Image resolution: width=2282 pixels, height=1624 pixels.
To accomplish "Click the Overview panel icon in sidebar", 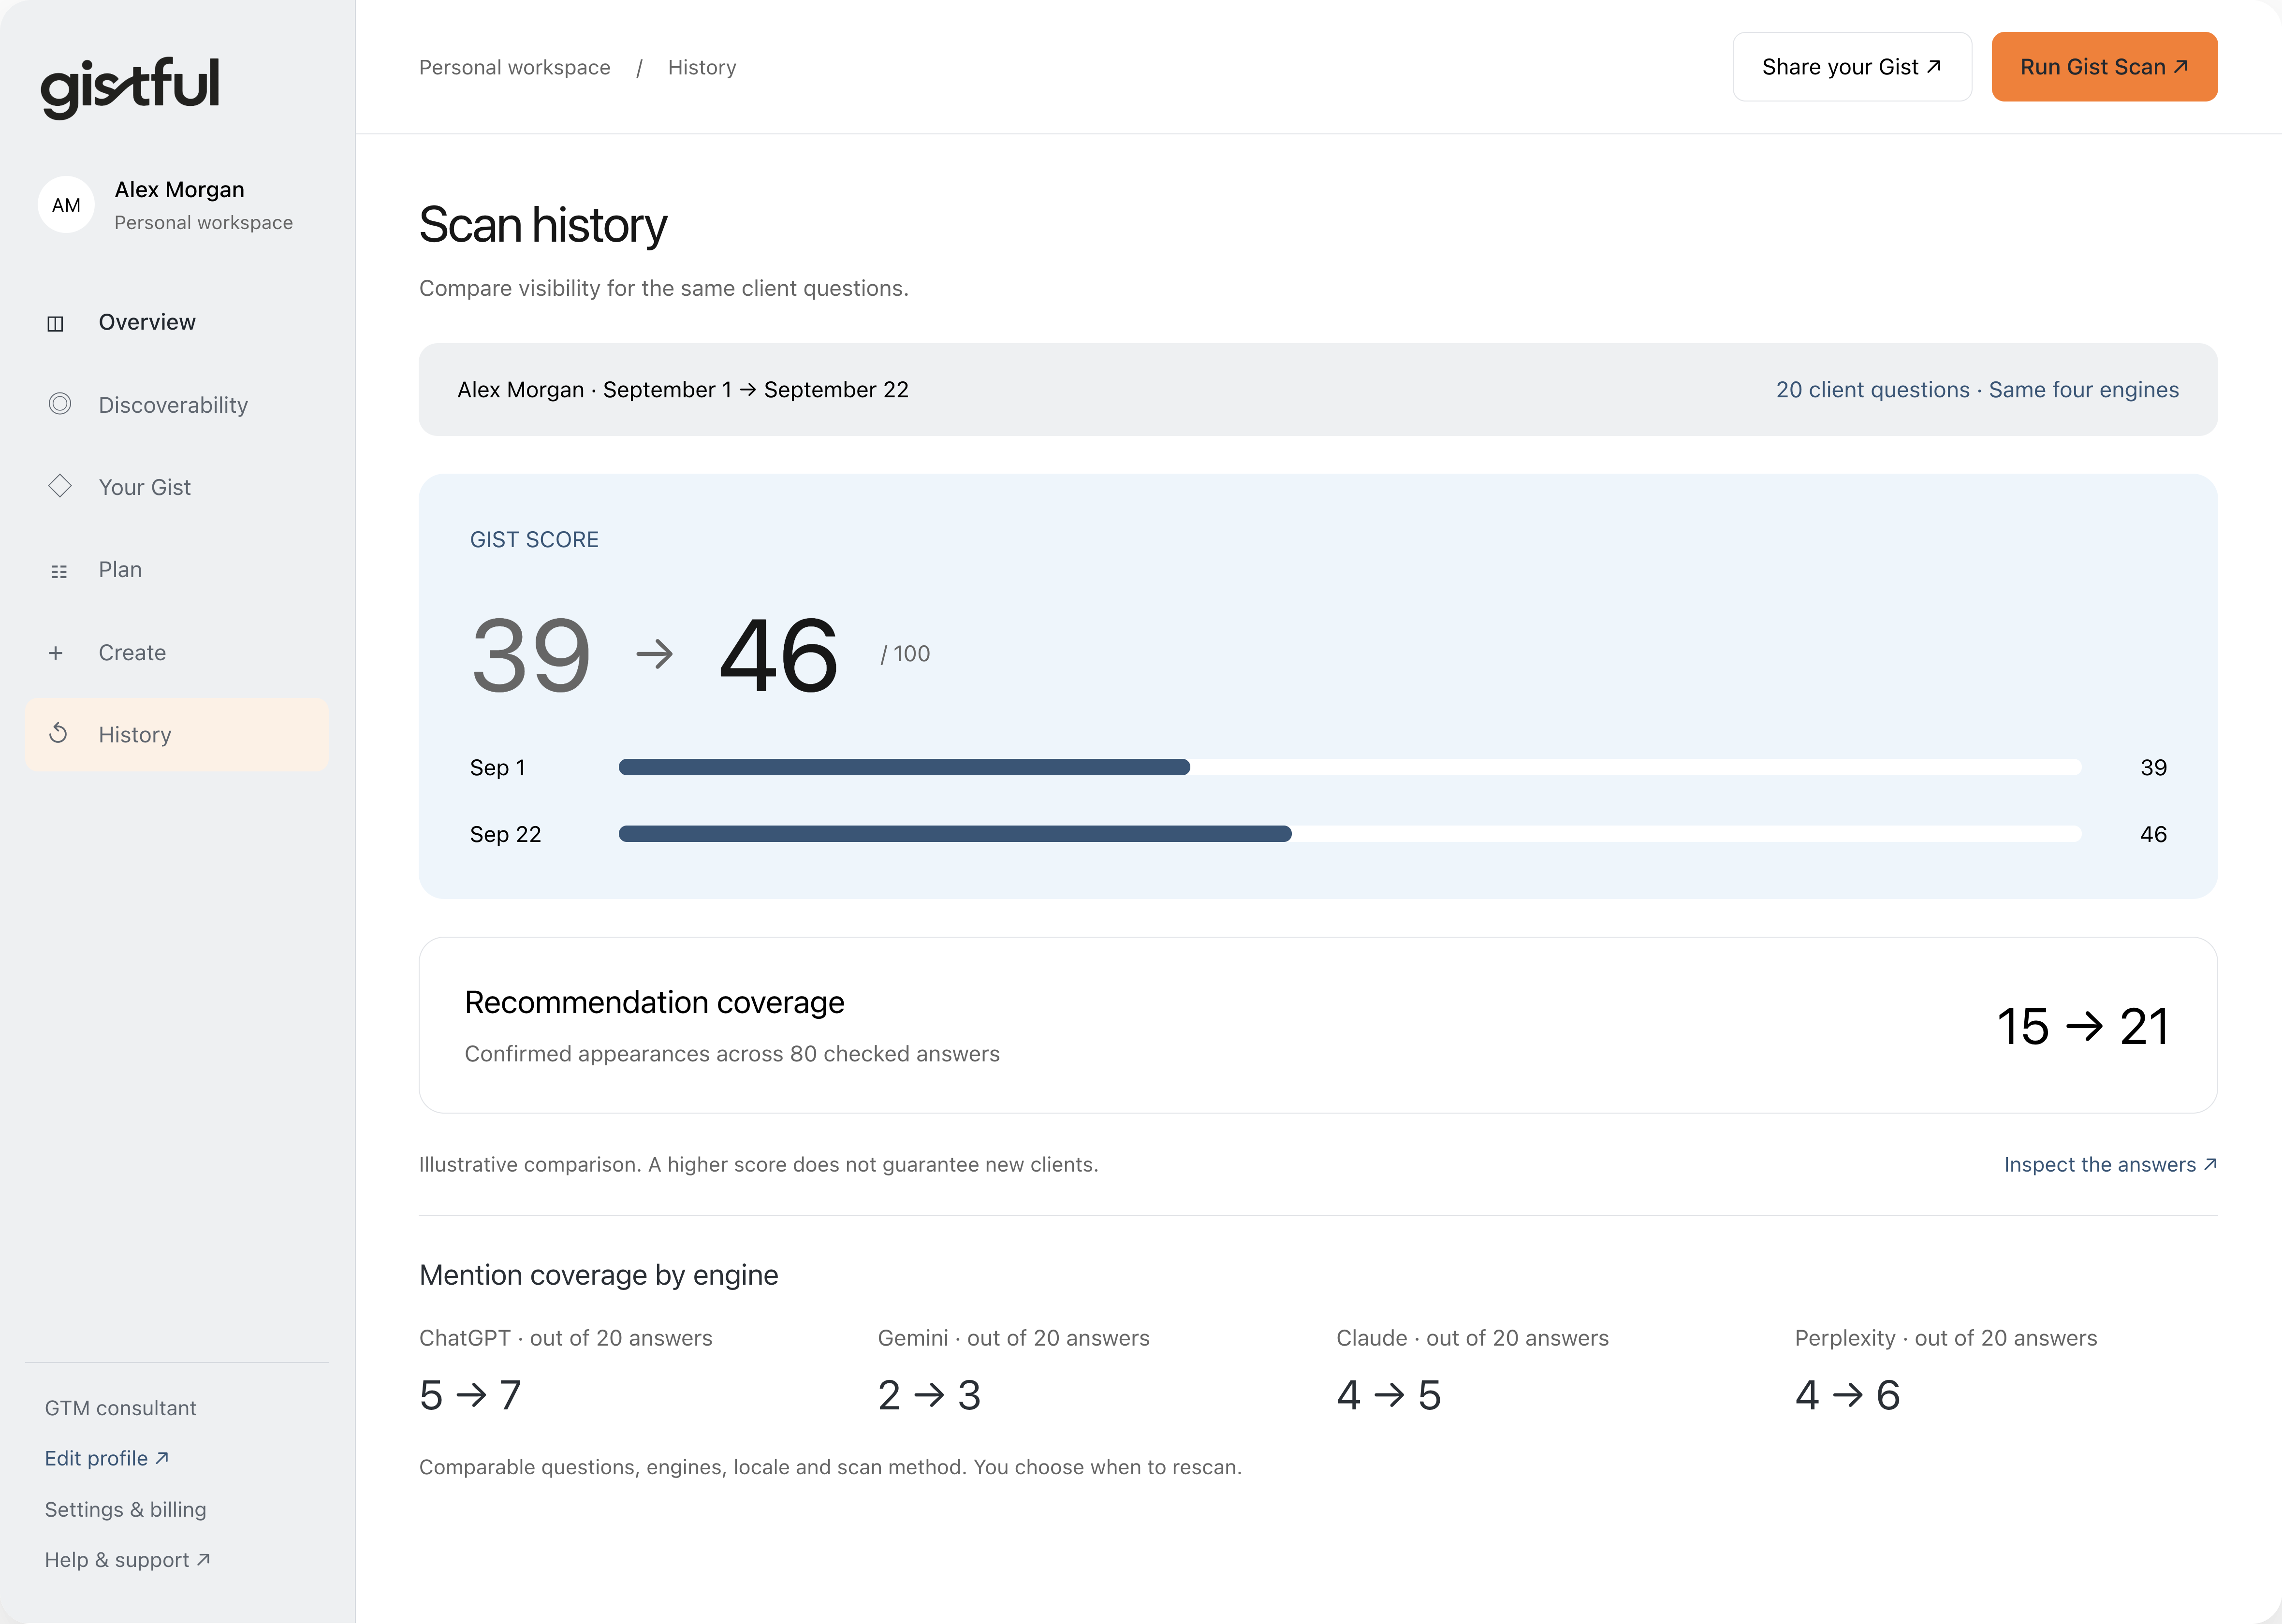I will coord(56,323).
